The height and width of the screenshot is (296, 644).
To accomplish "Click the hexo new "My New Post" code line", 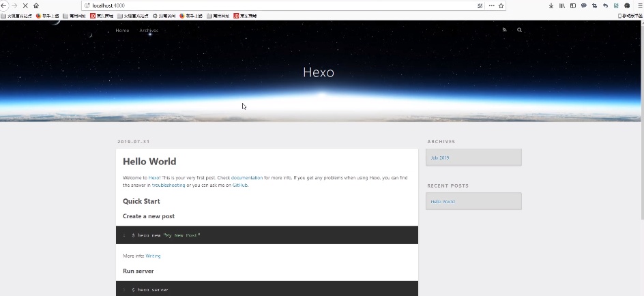I will coord(166,235).
